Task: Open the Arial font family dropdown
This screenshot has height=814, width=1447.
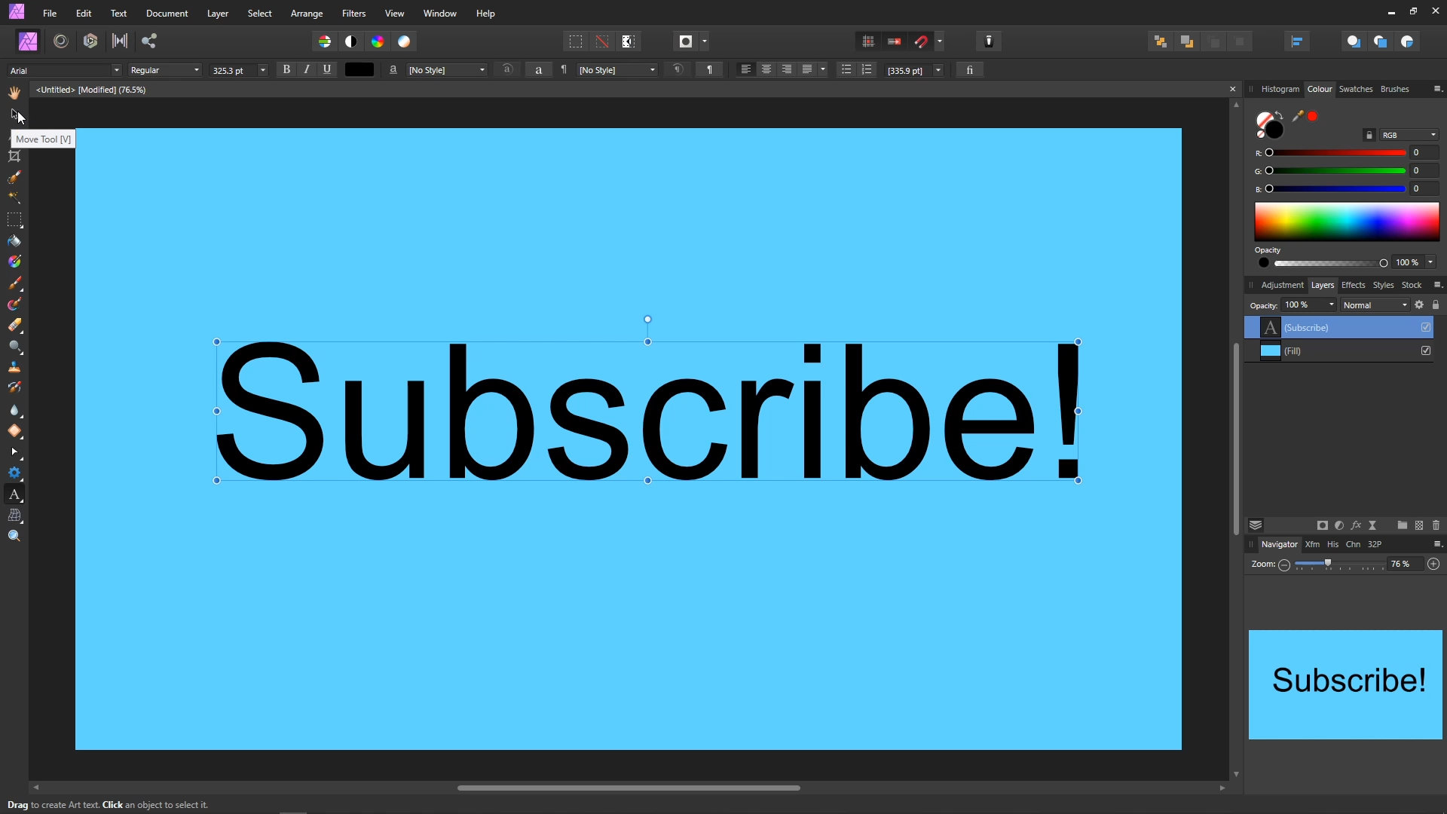Action: tap(65, 70)
